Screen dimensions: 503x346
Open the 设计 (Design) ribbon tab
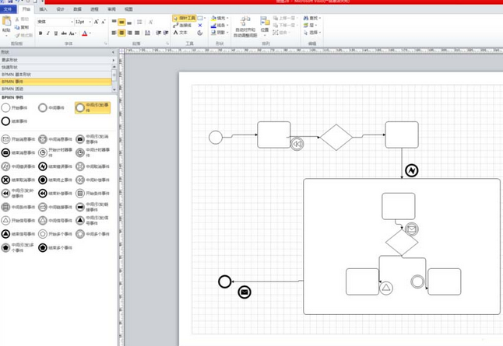(x=61, y=9)
